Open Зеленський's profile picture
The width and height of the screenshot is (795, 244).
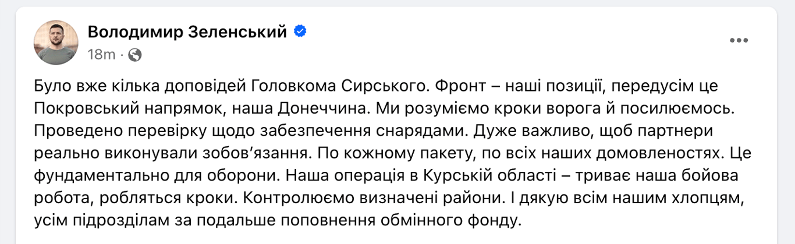point(56,43)
